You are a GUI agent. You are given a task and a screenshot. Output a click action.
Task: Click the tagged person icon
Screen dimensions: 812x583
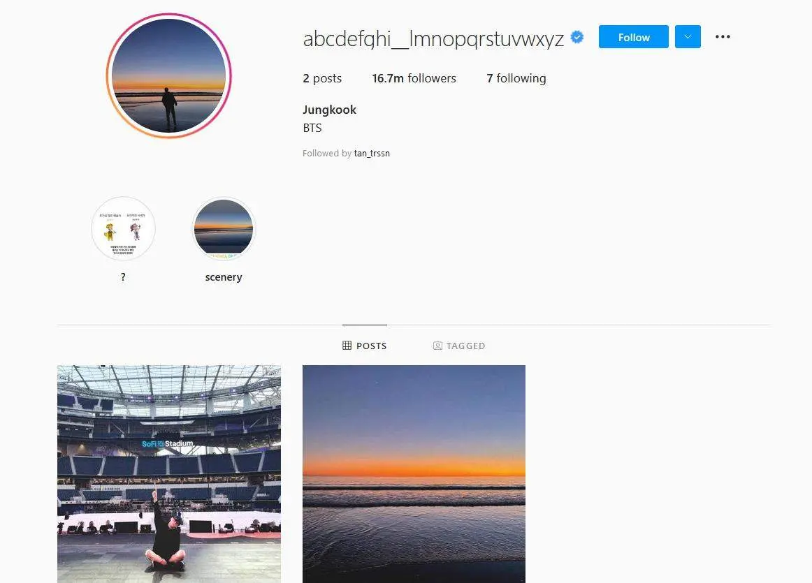pos(437,346)
